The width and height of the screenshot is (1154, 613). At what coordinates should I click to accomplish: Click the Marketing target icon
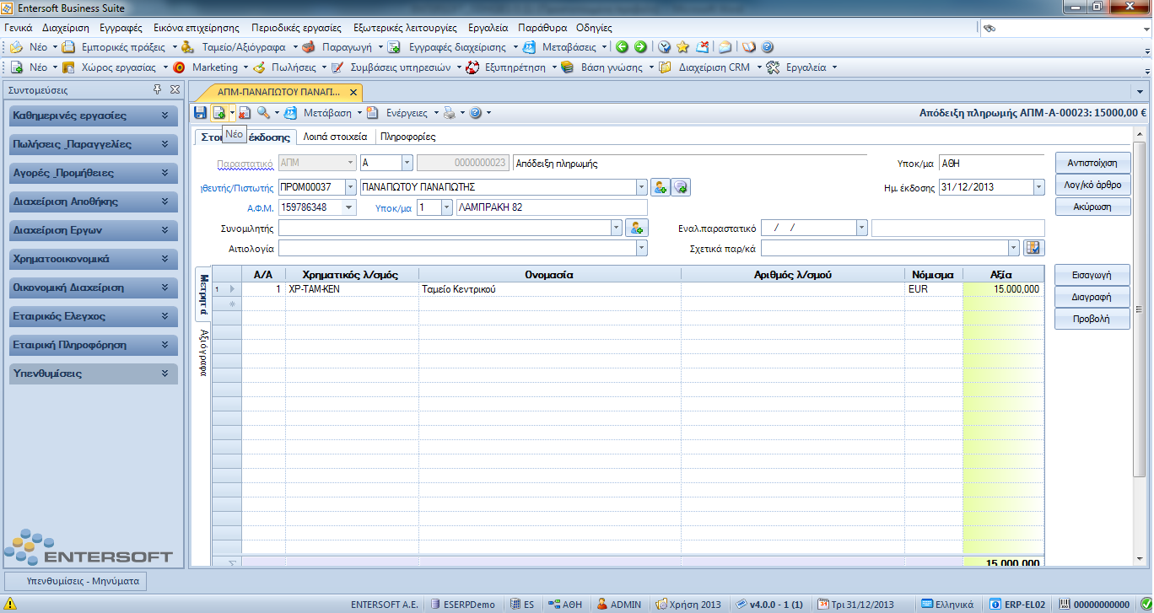[x=180, y=67]
